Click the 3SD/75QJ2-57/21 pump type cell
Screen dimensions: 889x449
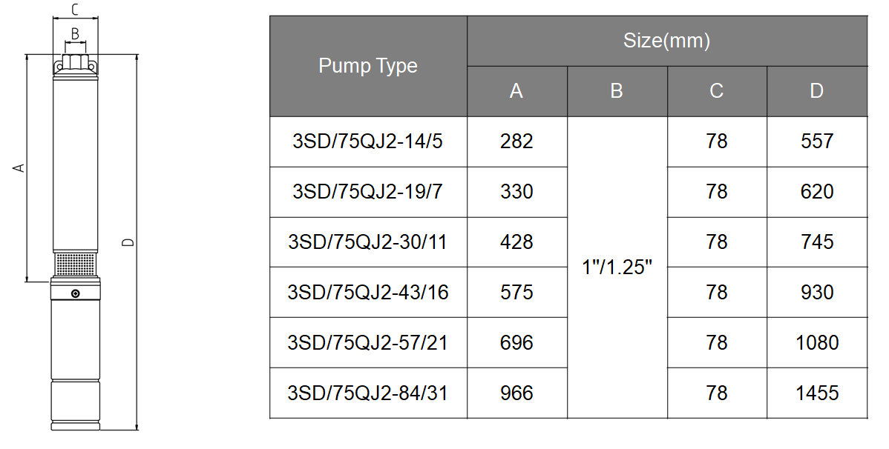368,343
